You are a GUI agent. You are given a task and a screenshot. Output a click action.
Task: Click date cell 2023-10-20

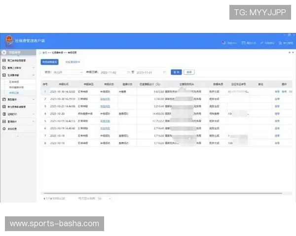click(57, 114)
